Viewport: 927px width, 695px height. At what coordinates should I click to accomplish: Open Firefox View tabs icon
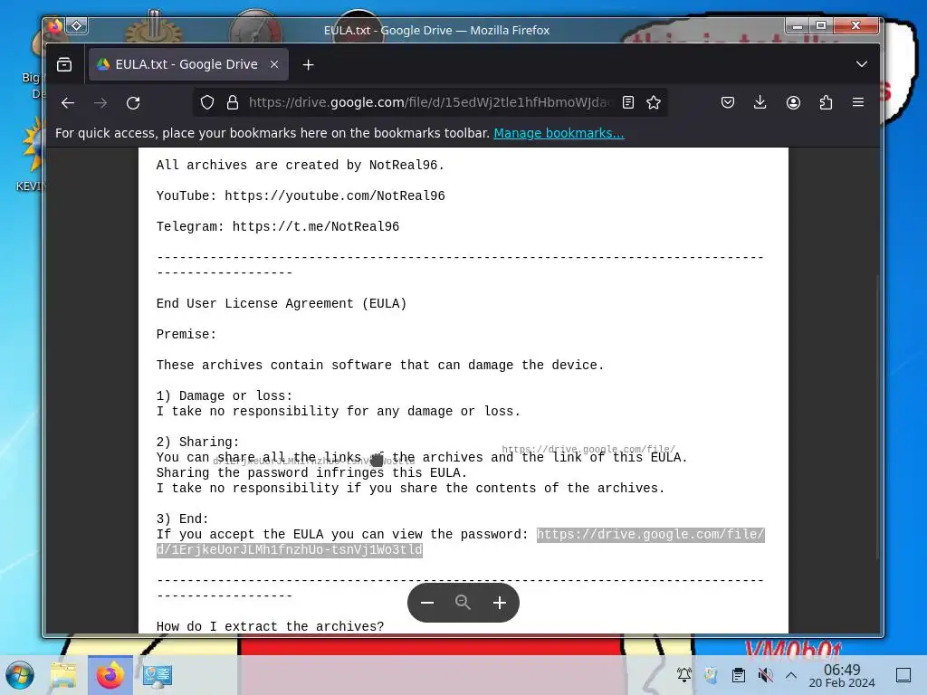(64, 64)
